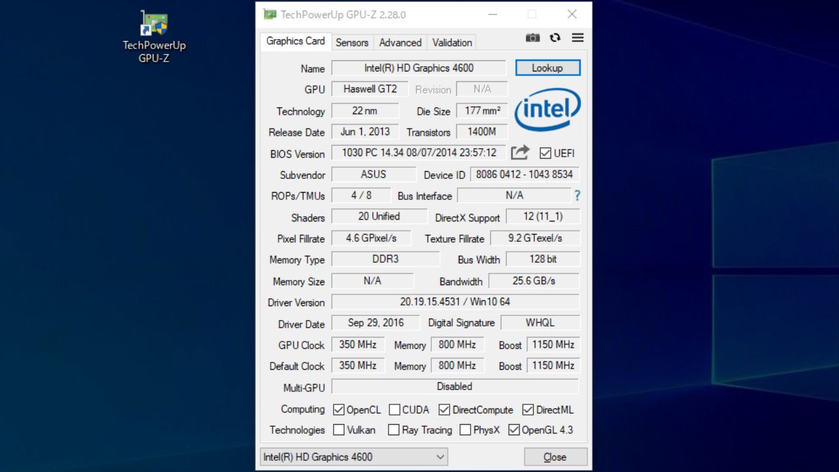
Task: Switch to the Graphics Card tab
Action: 296,41
